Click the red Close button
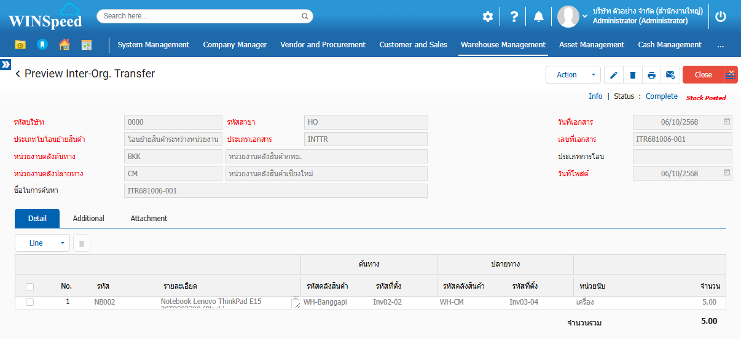 pyautogui.click(x=703, y=75)
